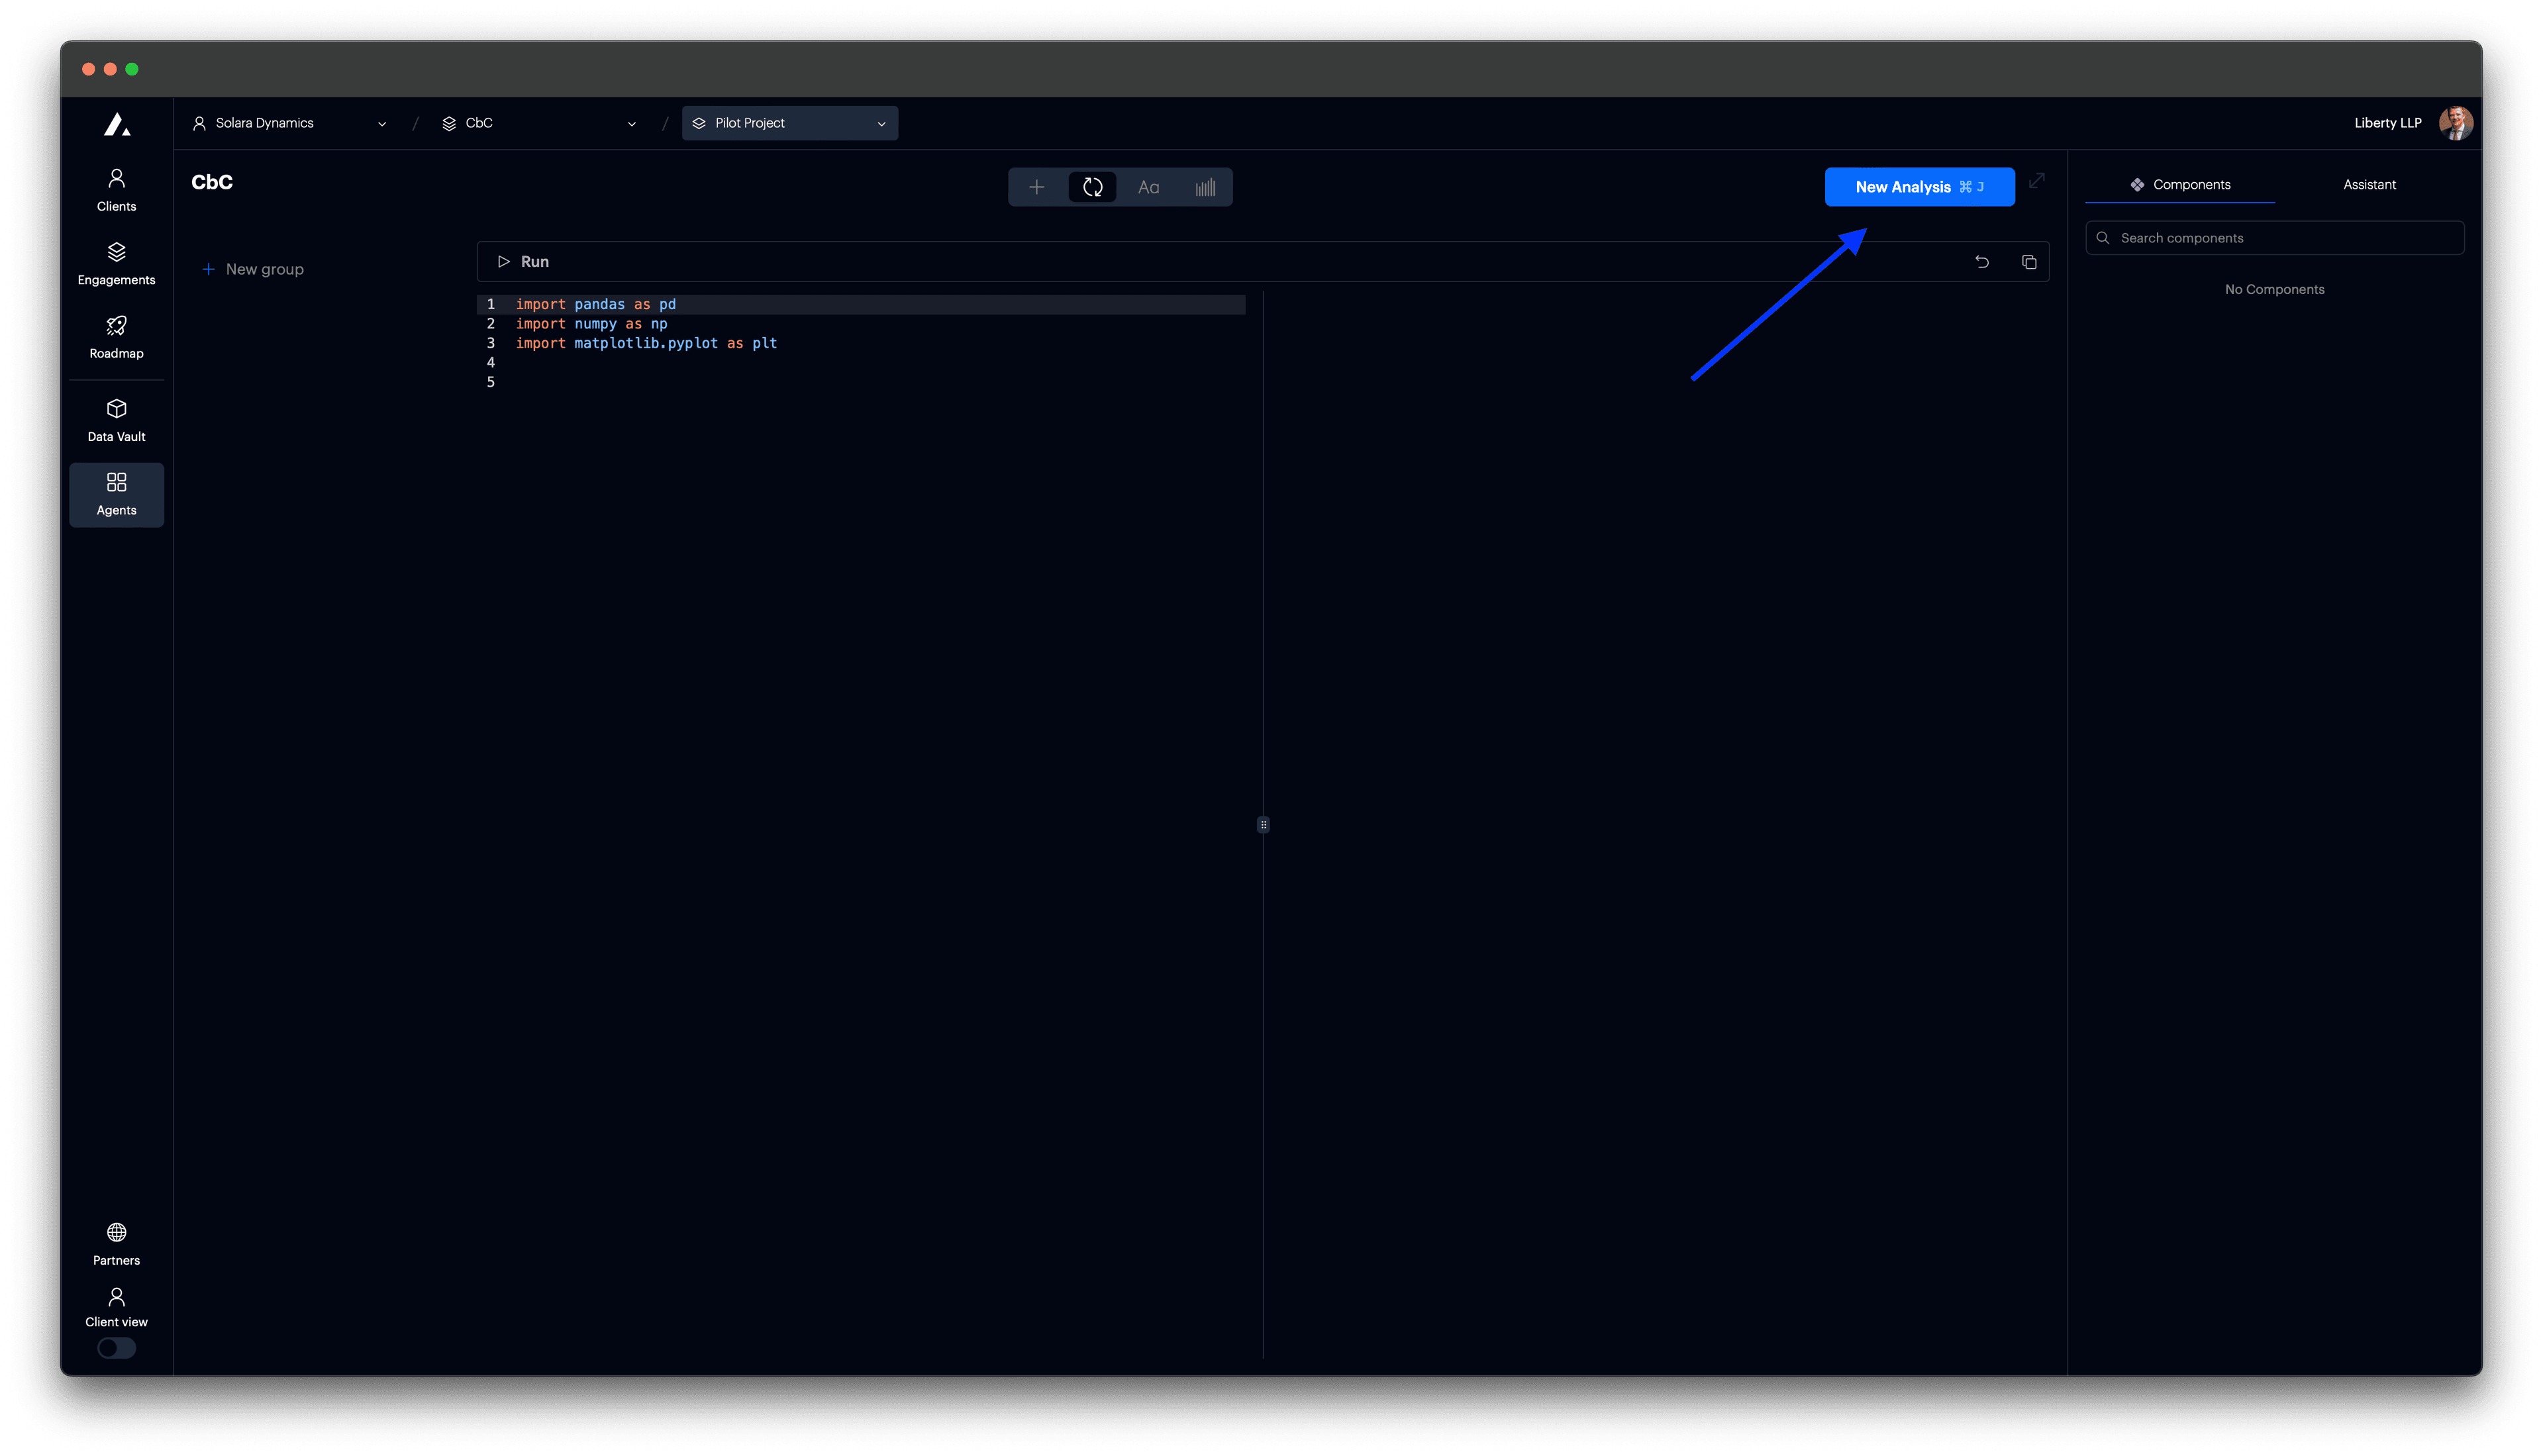2543x1456 pixels.
Task: Switch to the Assistant tab
Action: (2369, 184)
